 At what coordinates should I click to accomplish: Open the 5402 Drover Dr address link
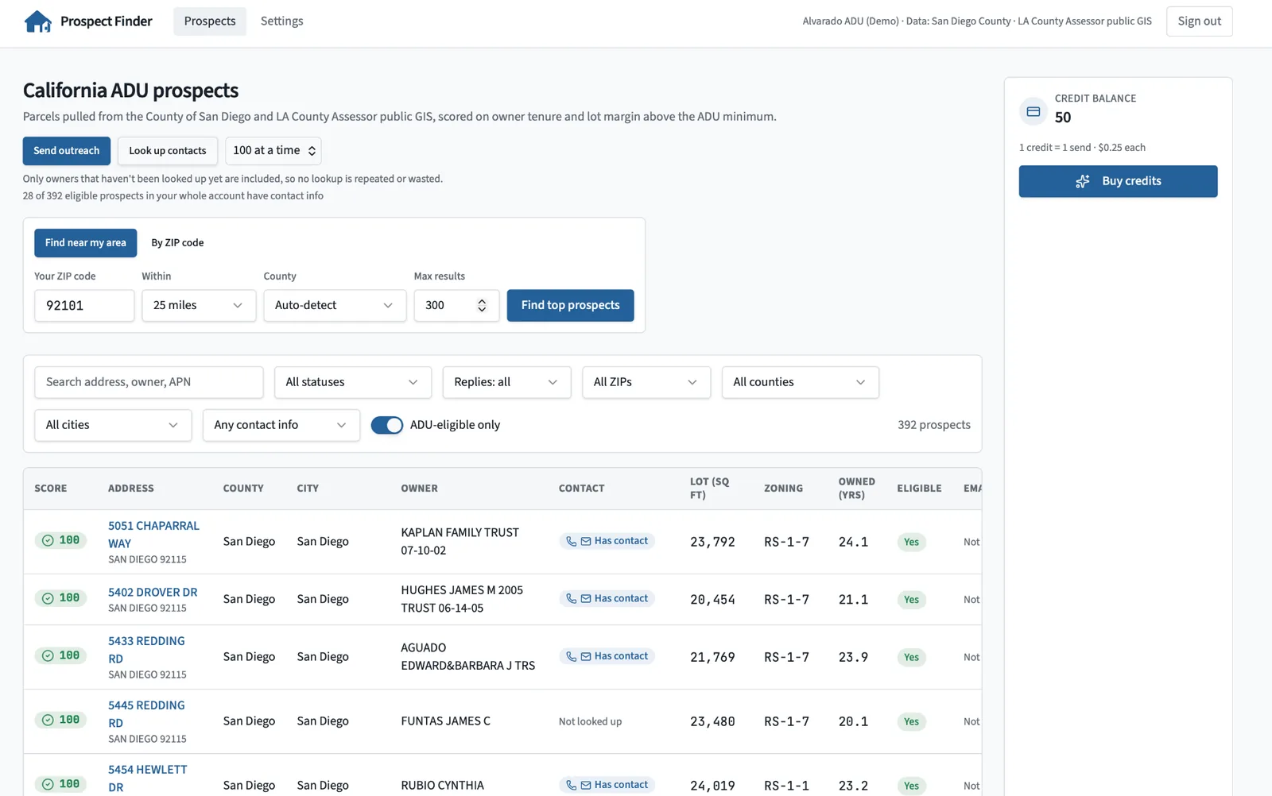[x=153, y=593]
